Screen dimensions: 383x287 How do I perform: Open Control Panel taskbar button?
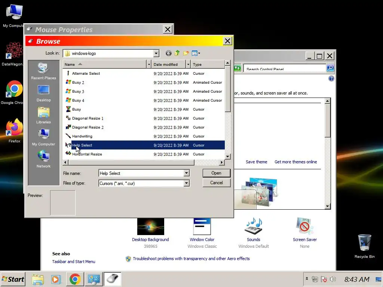point(94,279)
